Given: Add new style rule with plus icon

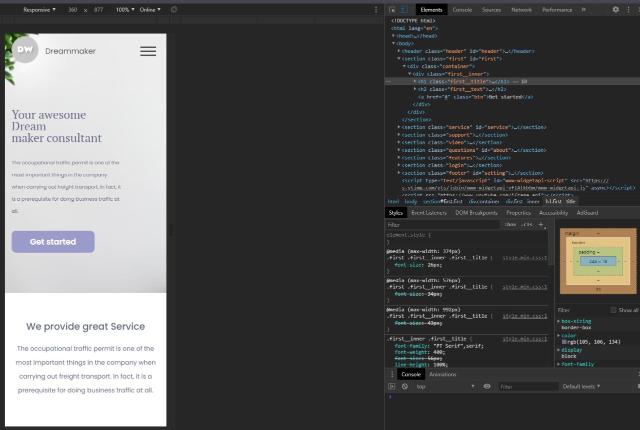Looking at the screenshot, I should (540, 225).
